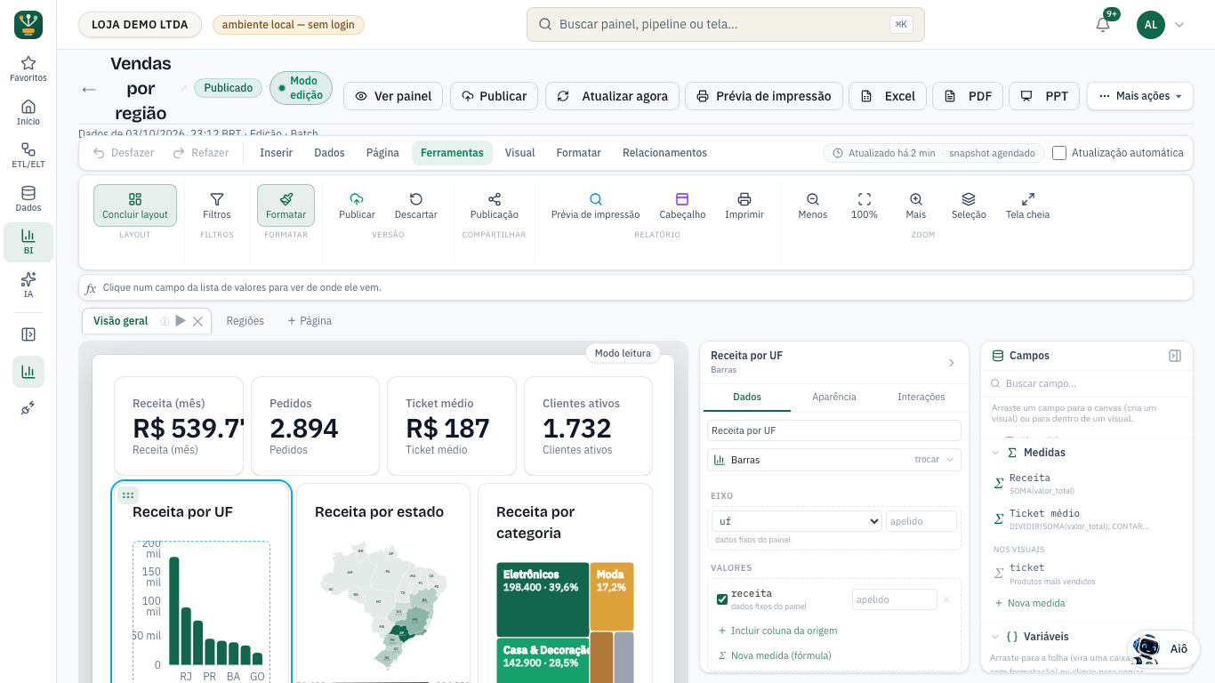The width and height of the screenshot is (1215, 683).
Task: Collapse the Medidas section
Action: 995,453
